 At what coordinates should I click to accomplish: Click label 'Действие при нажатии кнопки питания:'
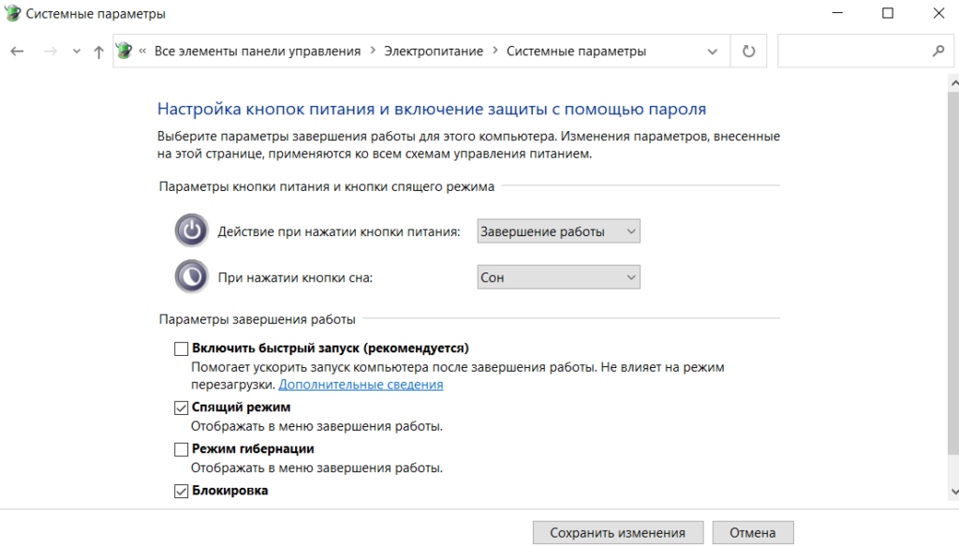click(339, 231)
